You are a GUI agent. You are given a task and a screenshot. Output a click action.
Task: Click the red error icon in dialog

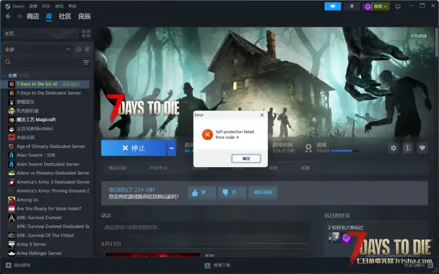point(207,135)
